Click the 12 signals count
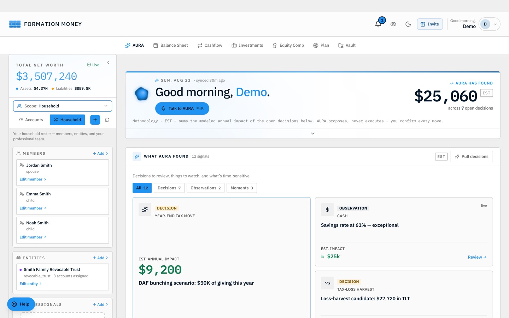The width and height of the screenshot is (509, 318). click(200, 157)
